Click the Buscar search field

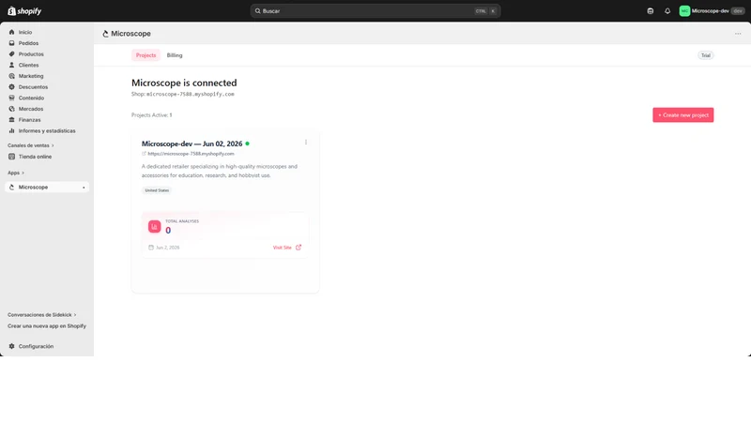pyautogui.click(x=375, y=11)
